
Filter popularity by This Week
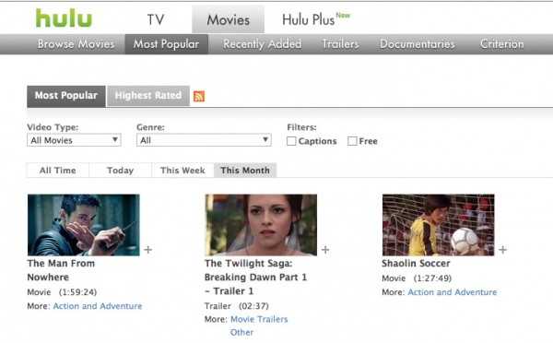[182, 171]
